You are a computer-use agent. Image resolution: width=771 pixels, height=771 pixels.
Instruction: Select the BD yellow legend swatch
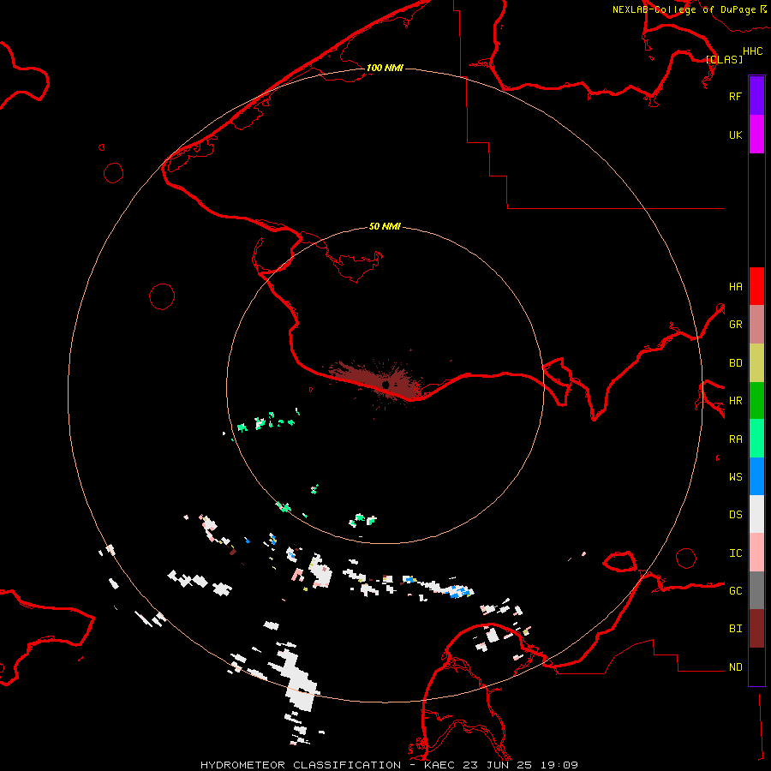pos(756,362)
